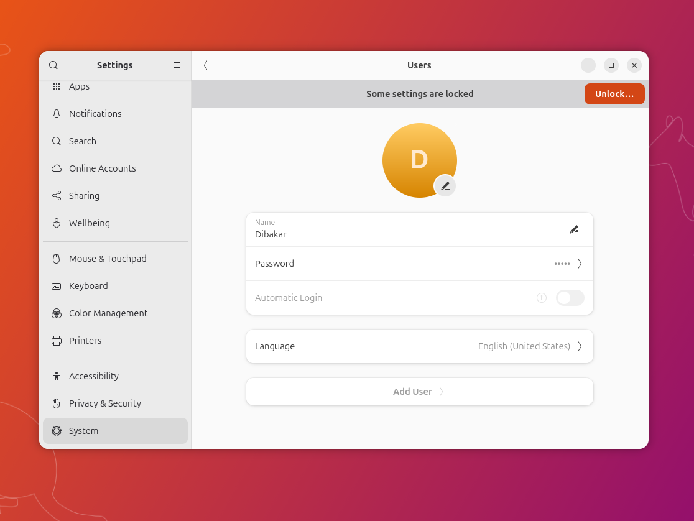Click the Language row label
The width and height of the screenshot is (694, 521).
pos(275,346)
